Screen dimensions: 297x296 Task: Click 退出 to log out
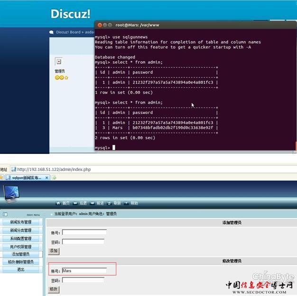coord(21,269)
